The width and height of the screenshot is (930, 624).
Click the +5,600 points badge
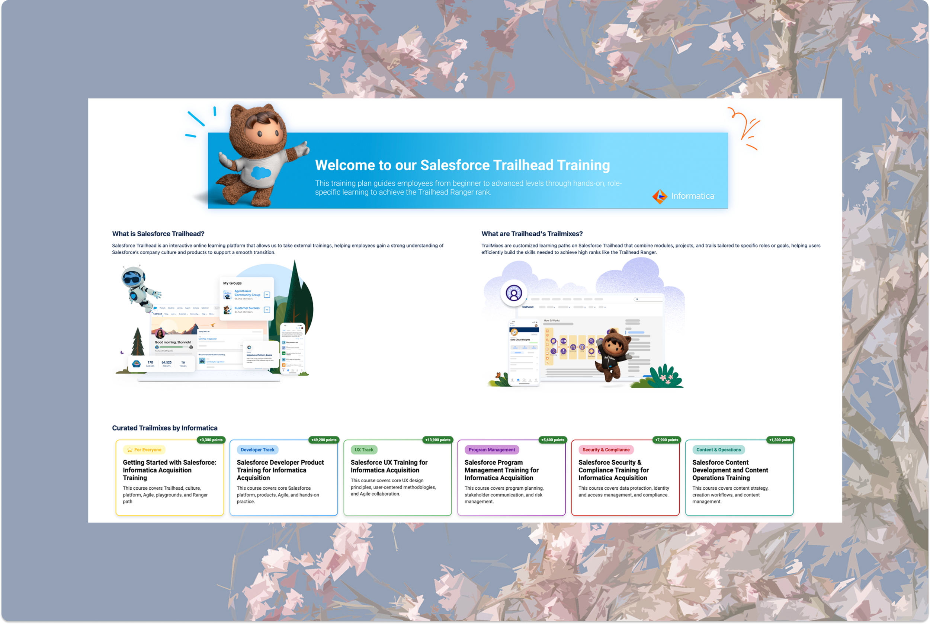coord(552,440)
